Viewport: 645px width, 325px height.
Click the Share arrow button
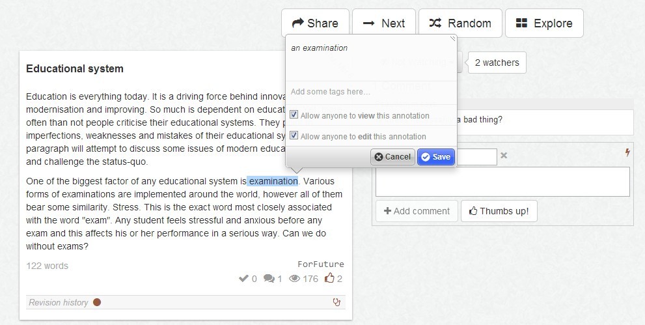point(315,23)
